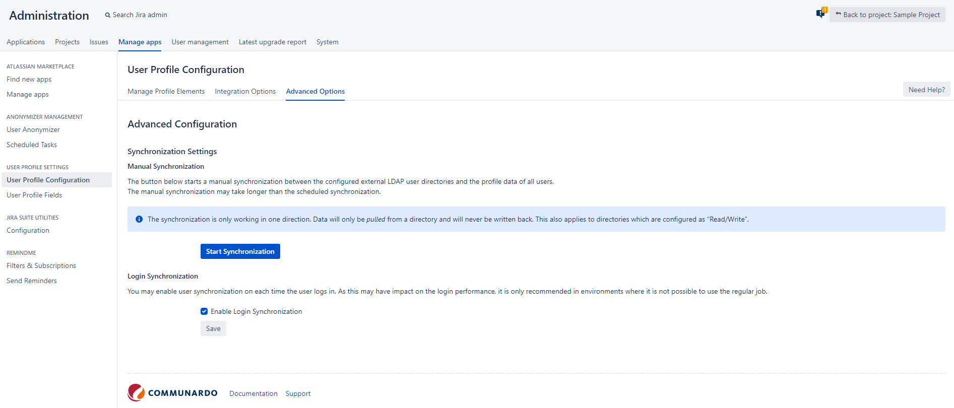Toggle Enable Login Synchronization checkbox

(204, 311)
